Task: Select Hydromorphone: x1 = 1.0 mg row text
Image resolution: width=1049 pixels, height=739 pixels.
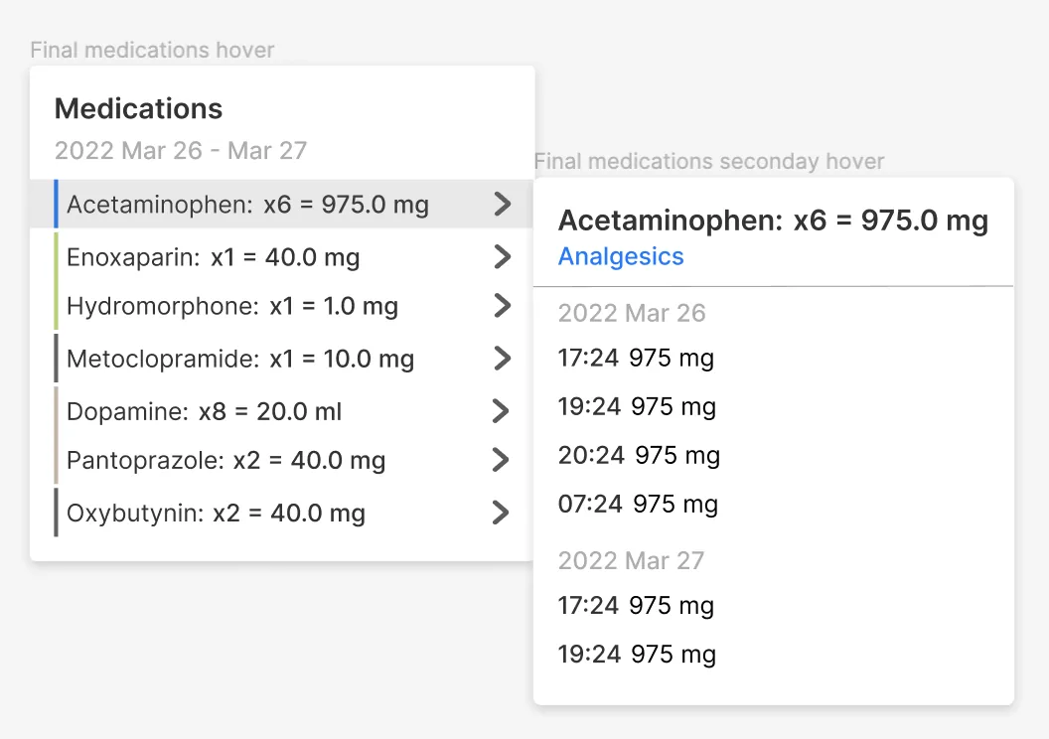Action: [232, 306]
